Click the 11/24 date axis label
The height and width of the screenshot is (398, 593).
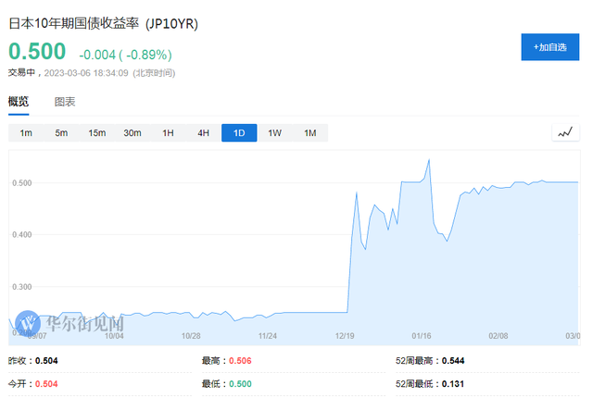pos(268,336)
